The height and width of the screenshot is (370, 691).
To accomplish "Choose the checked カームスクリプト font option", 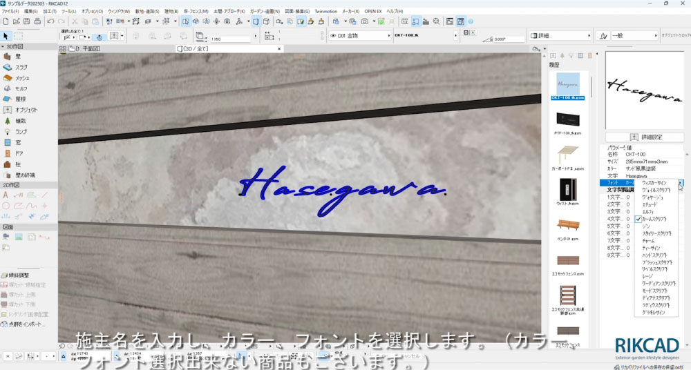I will coord(659,218).
